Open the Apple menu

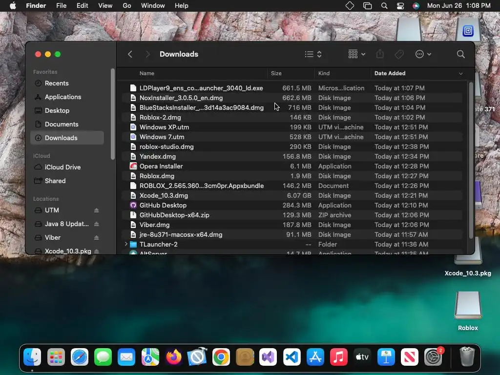(x=13, y=6)
